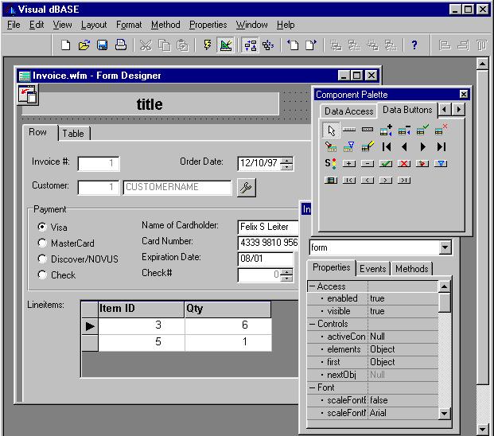Click the Window menu
494x436 pixels.
251,25
